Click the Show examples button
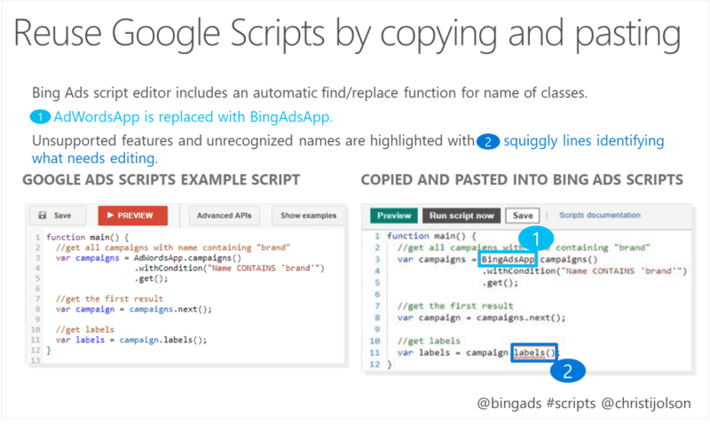Viewport: 710px width, 424px height. coord(308,216)
